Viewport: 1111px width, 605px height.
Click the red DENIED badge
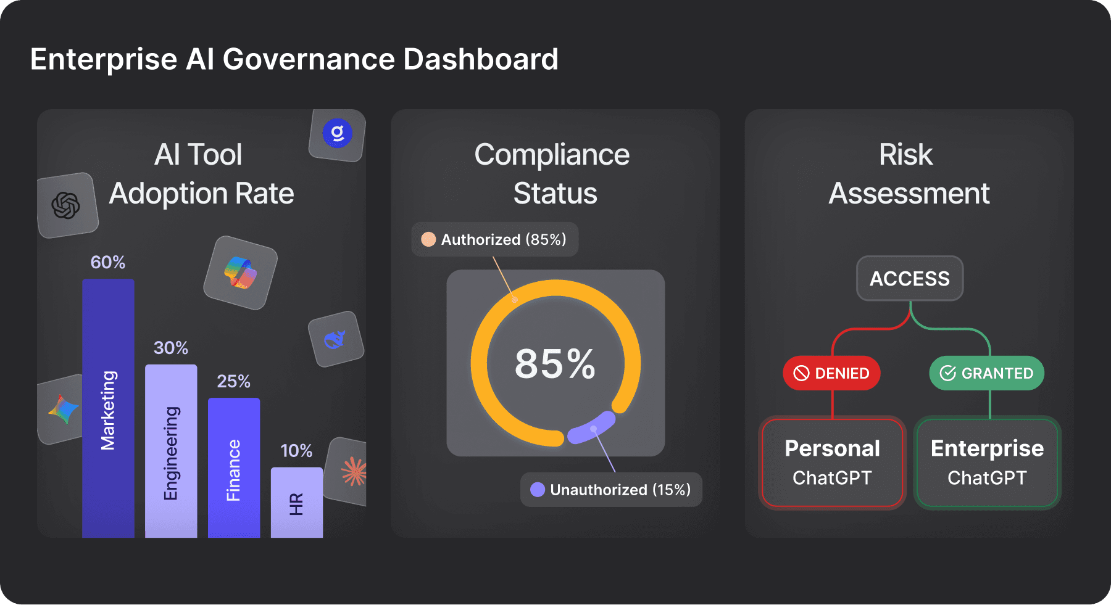(831, 373)
